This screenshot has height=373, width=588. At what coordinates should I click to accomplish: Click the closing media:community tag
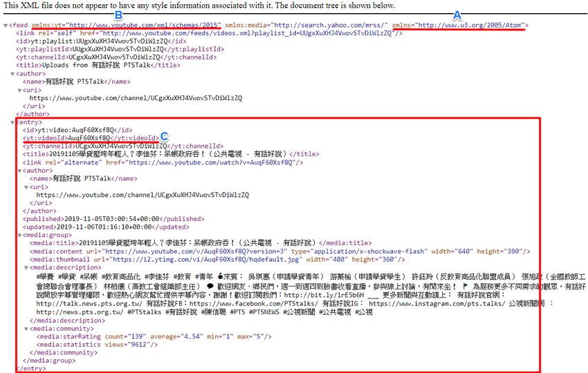point(64,353)
